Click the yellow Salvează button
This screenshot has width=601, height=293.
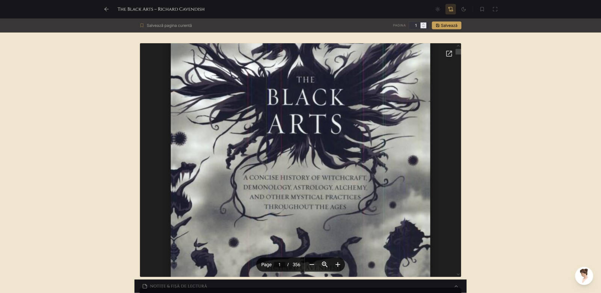pyautogui.click(x=447, y=26)
